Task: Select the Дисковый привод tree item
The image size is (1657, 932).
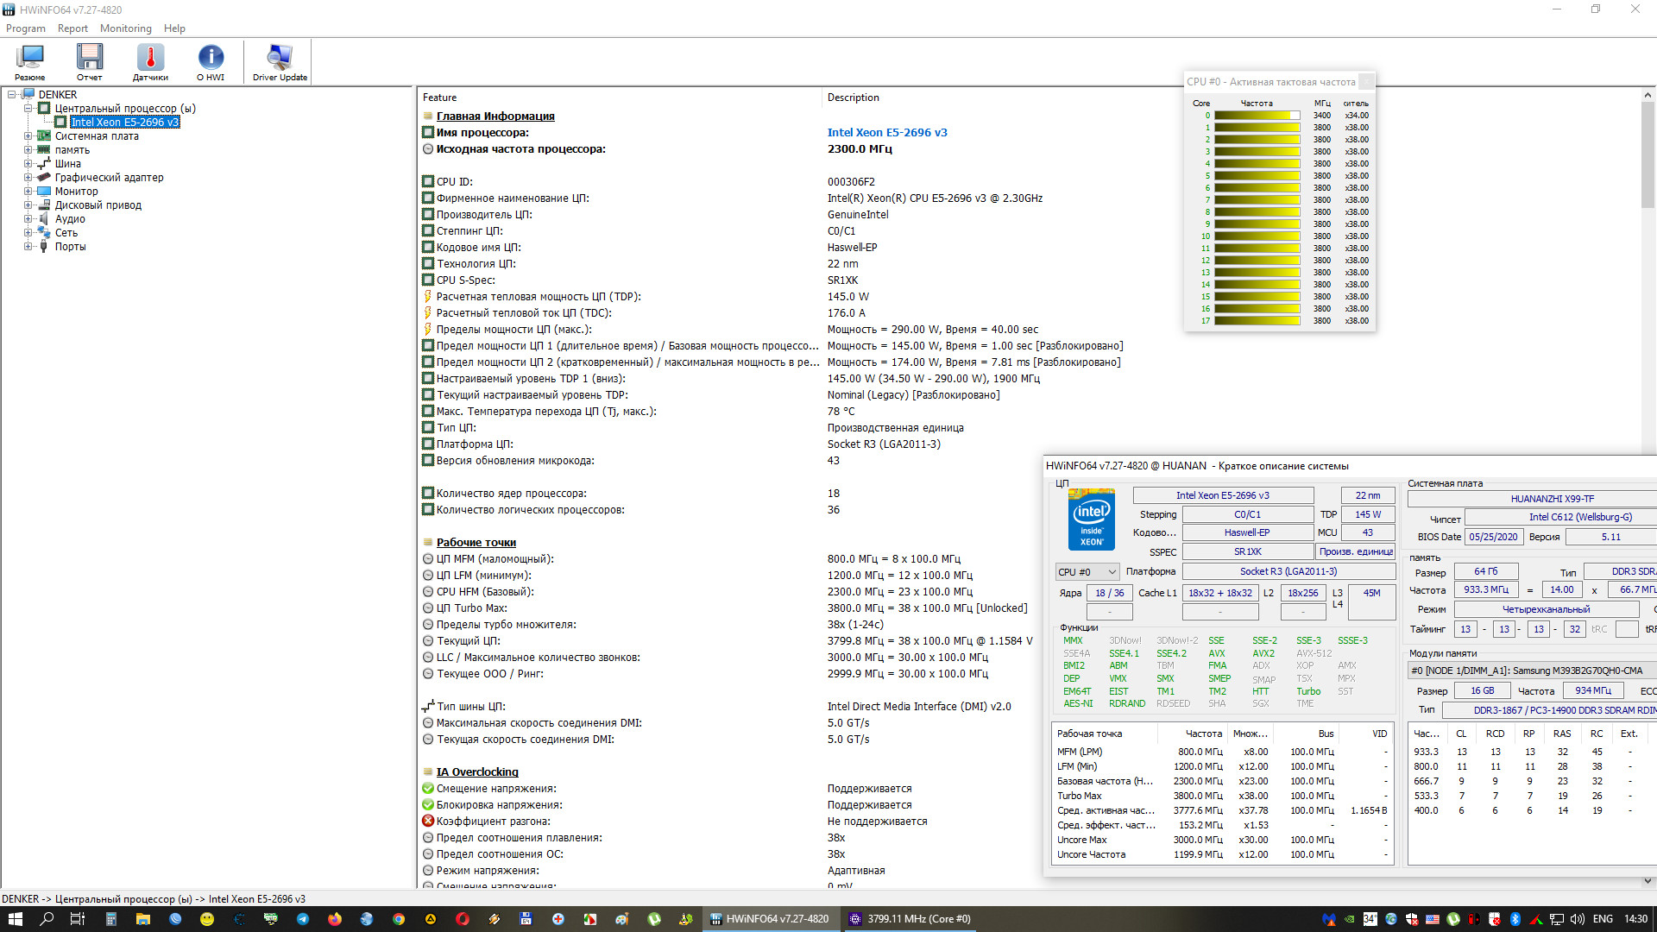Action: click(98, 205)
